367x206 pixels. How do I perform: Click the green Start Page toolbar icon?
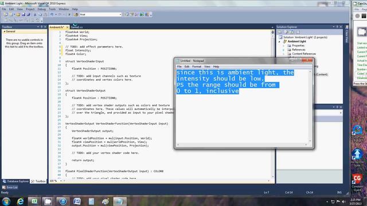coord(142,14)
